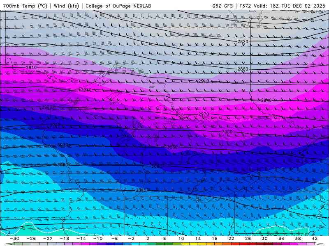The image size is (329, 246).
Task: Click the -14 value on the temperature scale
Action: pyautogui.click(x=81, y=239)
